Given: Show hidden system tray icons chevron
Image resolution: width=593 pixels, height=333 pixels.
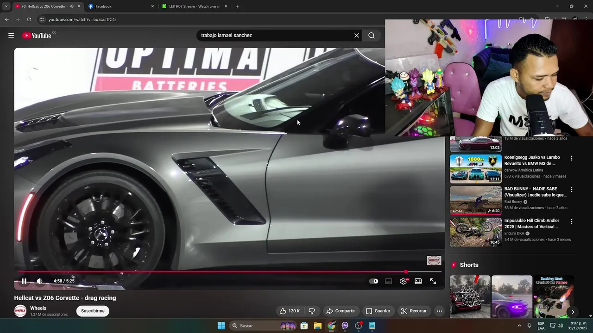Looking at the screenshot, I should [519, 326].
